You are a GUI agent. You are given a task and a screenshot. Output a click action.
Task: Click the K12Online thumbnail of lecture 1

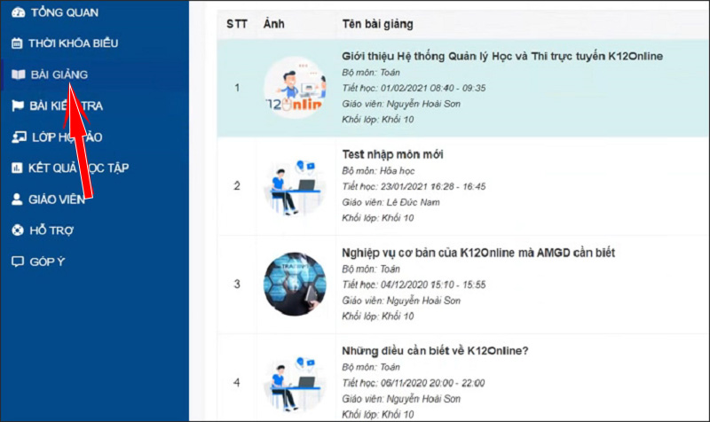click(295, 88)
